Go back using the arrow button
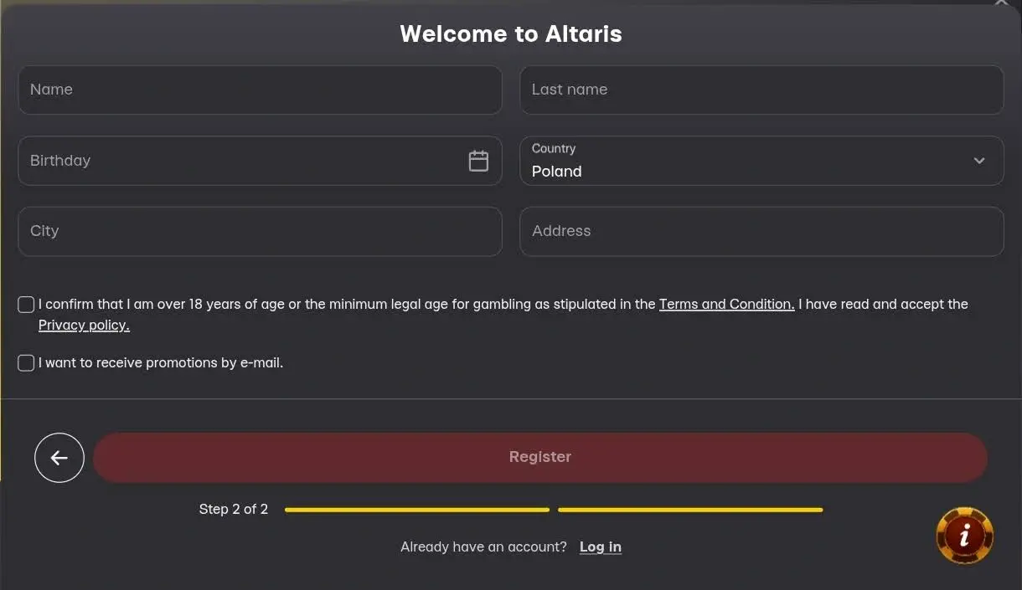This screenshot has width=1022, height=590. pyautogui.click(x=59, y=457)
